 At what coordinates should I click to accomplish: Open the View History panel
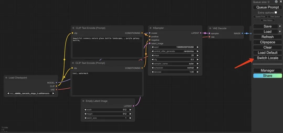click(268, 20)
